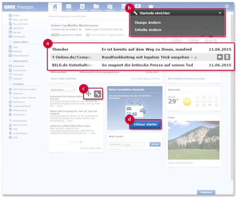Start the Infotour
Image resolution: width=236 pixels, height=197 pixels.
coord(145,124)
